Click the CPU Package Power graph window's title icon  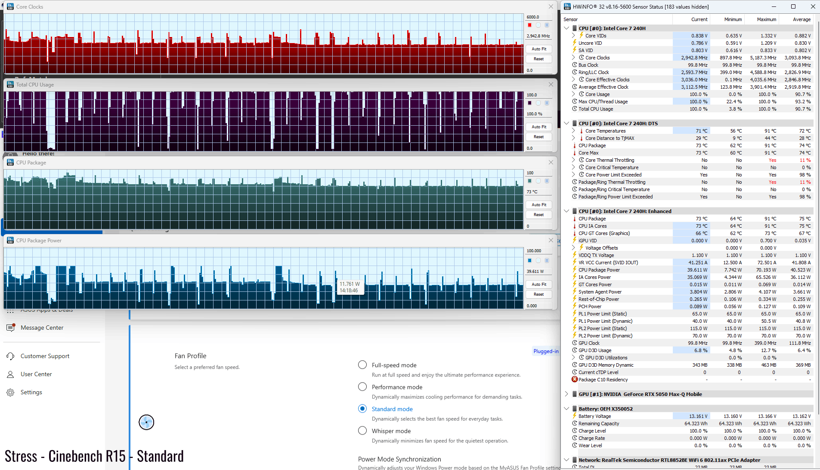tap(10, 240)
